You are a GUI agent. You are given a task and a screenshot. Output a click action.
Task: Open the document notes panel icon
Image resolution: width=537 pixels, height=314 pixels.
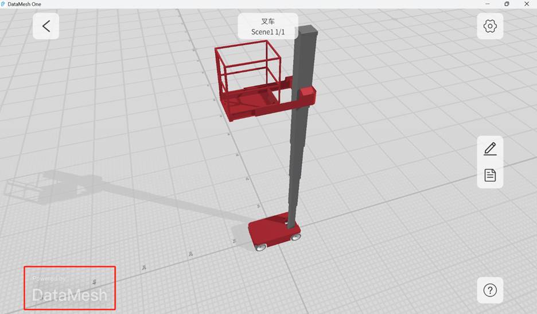coord(490,175)
